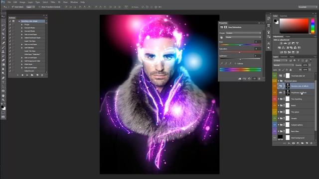Click the play selection button in Actions panel

point(27,75)
